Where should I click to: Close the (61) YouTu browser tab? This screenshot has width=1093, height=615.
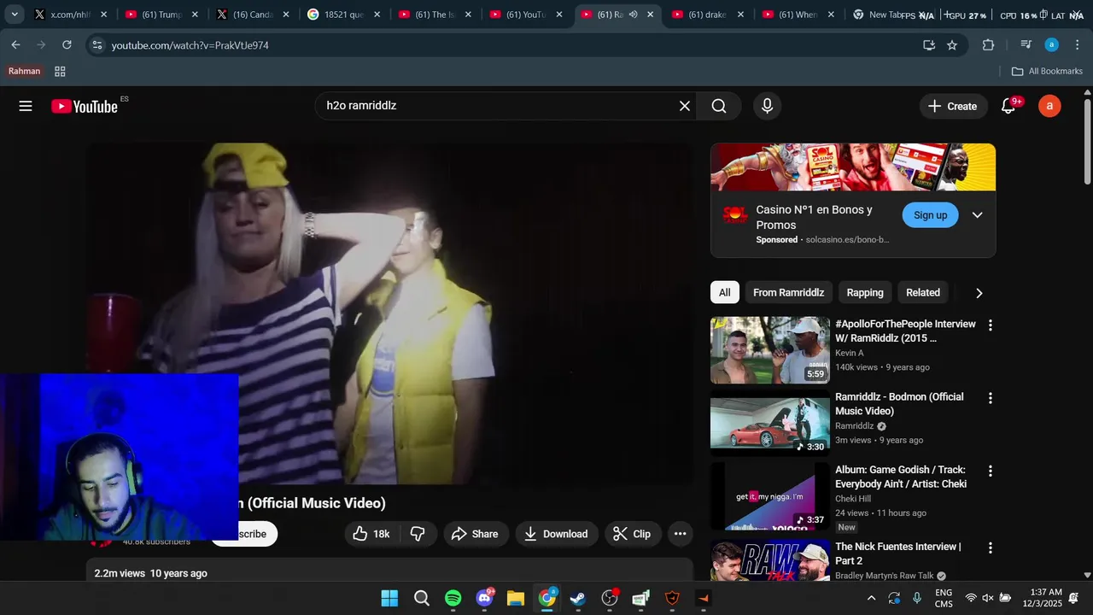(x=558, y=15)
